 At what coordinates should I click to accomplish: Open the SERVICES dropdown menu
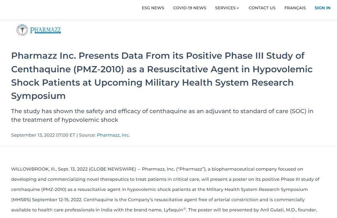227,8
